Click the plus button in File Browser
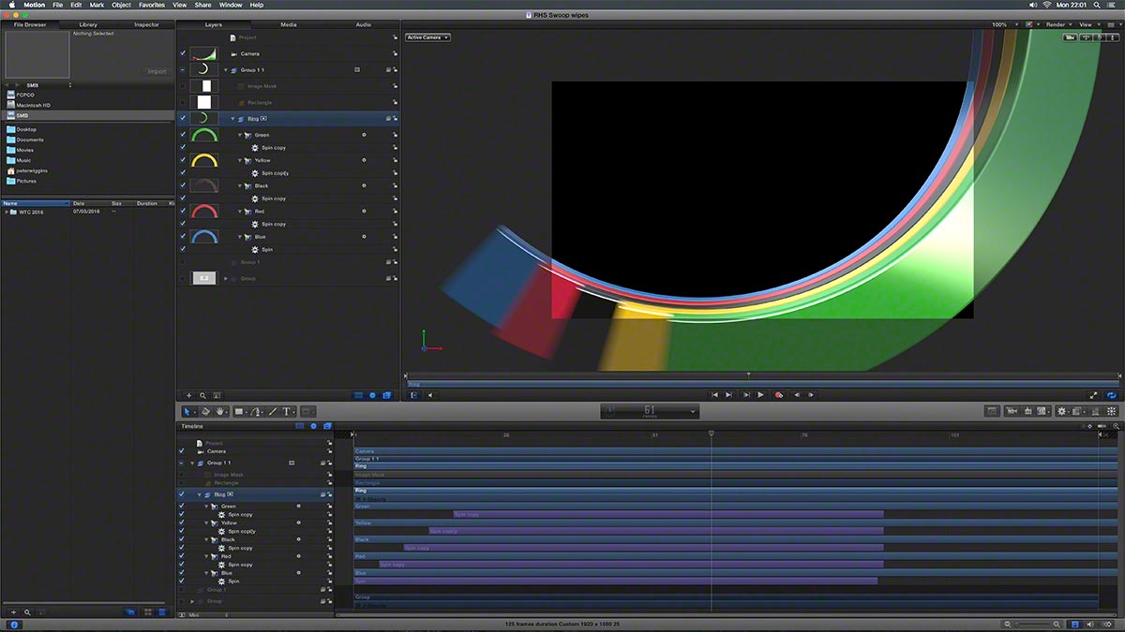Image resolution: width=1125 pixels, height=632 pixels. [x=13, y=611]
